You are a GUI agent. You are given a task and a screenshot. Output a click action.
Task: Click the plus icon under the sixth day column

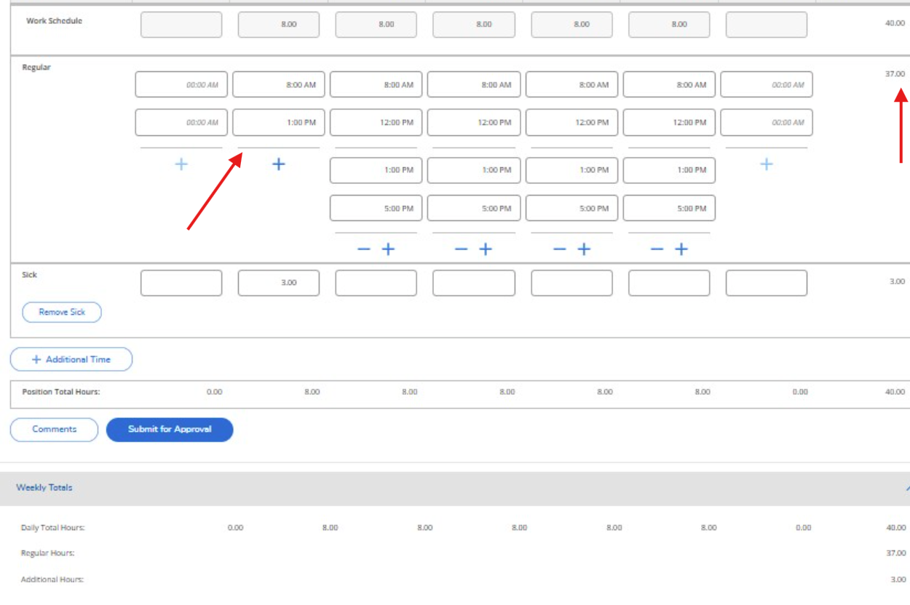681,249
